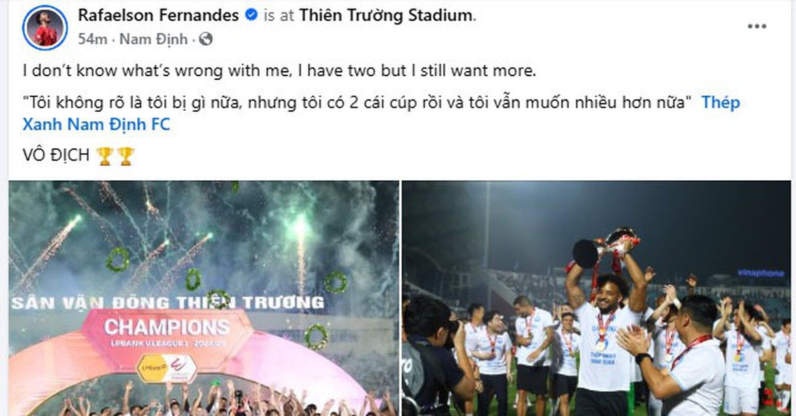Click the public globe privacy icon
Screen dimensions: 796x416
(x=206, y=39)
